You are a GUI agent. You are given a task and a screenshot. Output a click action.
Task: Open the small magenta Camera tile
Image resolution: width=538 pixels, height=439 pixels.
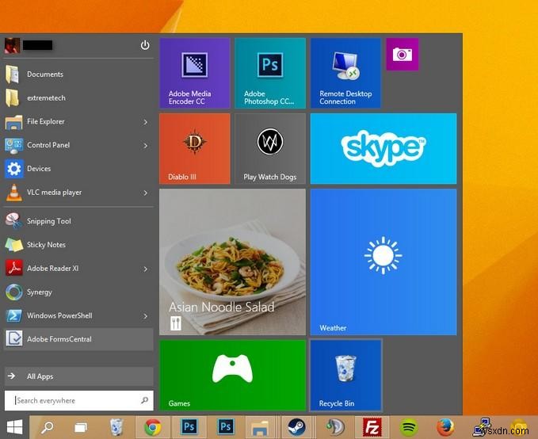(x=403, y=54)
